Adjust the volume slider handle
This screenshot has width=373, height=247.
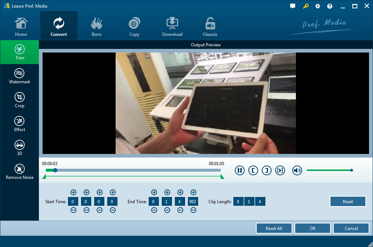point(351,170)
